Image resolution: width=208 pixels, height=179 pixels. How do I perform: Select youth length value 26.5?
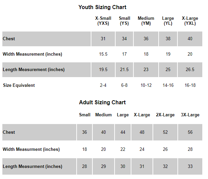[190, 70]
